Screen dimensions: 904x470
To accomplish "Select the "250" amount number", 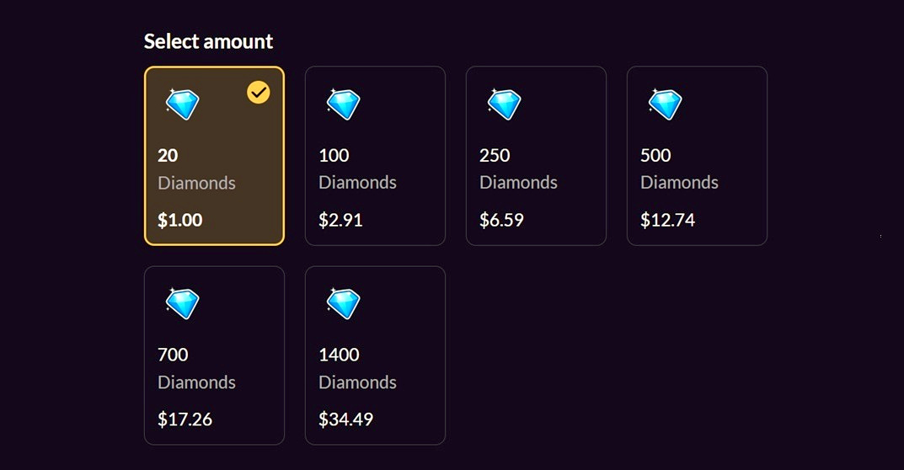I will [x=495, y=156].
